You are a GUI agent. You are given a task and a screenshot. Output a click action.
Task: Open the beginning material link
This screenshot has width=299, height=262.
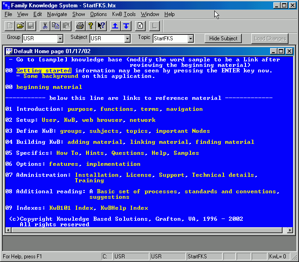[49, 87]
